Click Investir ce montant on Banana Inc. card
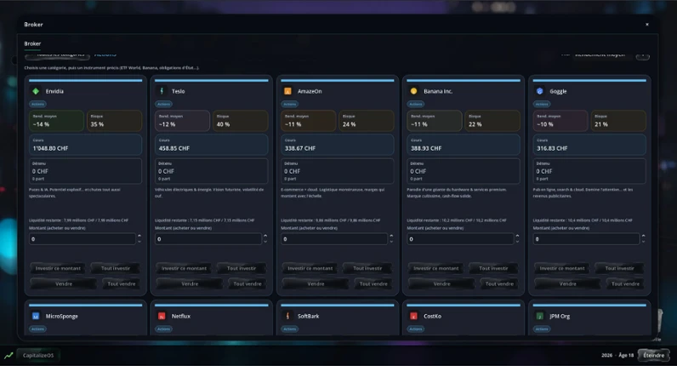 tap(436, 268)
